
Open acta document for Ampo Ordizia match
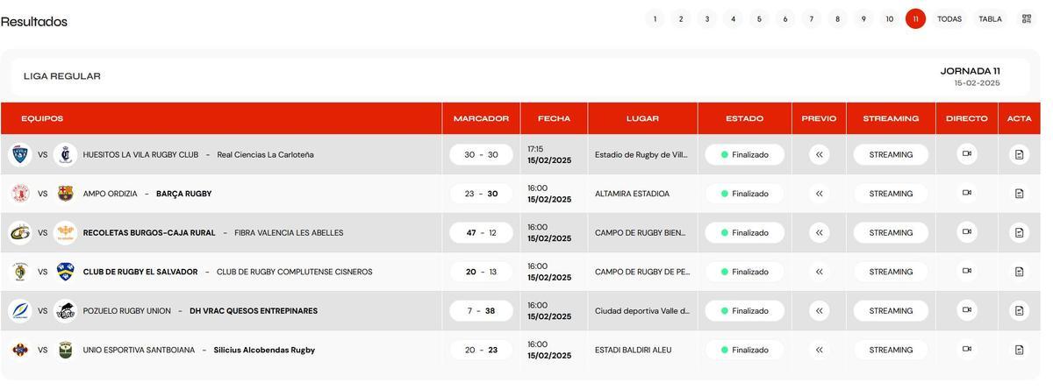click(1020, 194)
